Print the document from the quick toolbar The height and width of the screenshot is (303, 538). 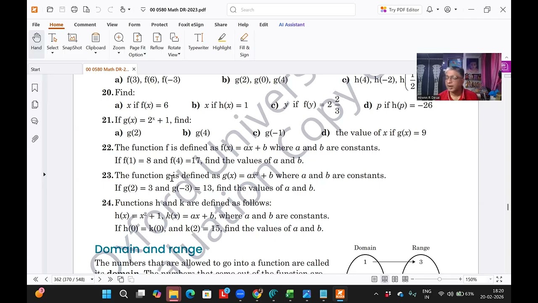tap(74, 10)
